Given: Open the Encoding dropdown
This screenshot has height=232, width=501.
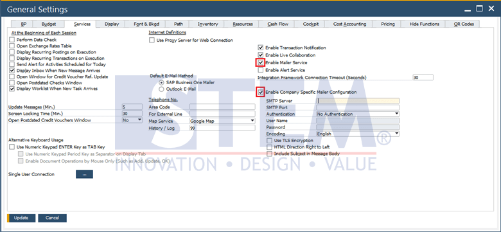Looking at the screenshot, I should tap(358, 134).
